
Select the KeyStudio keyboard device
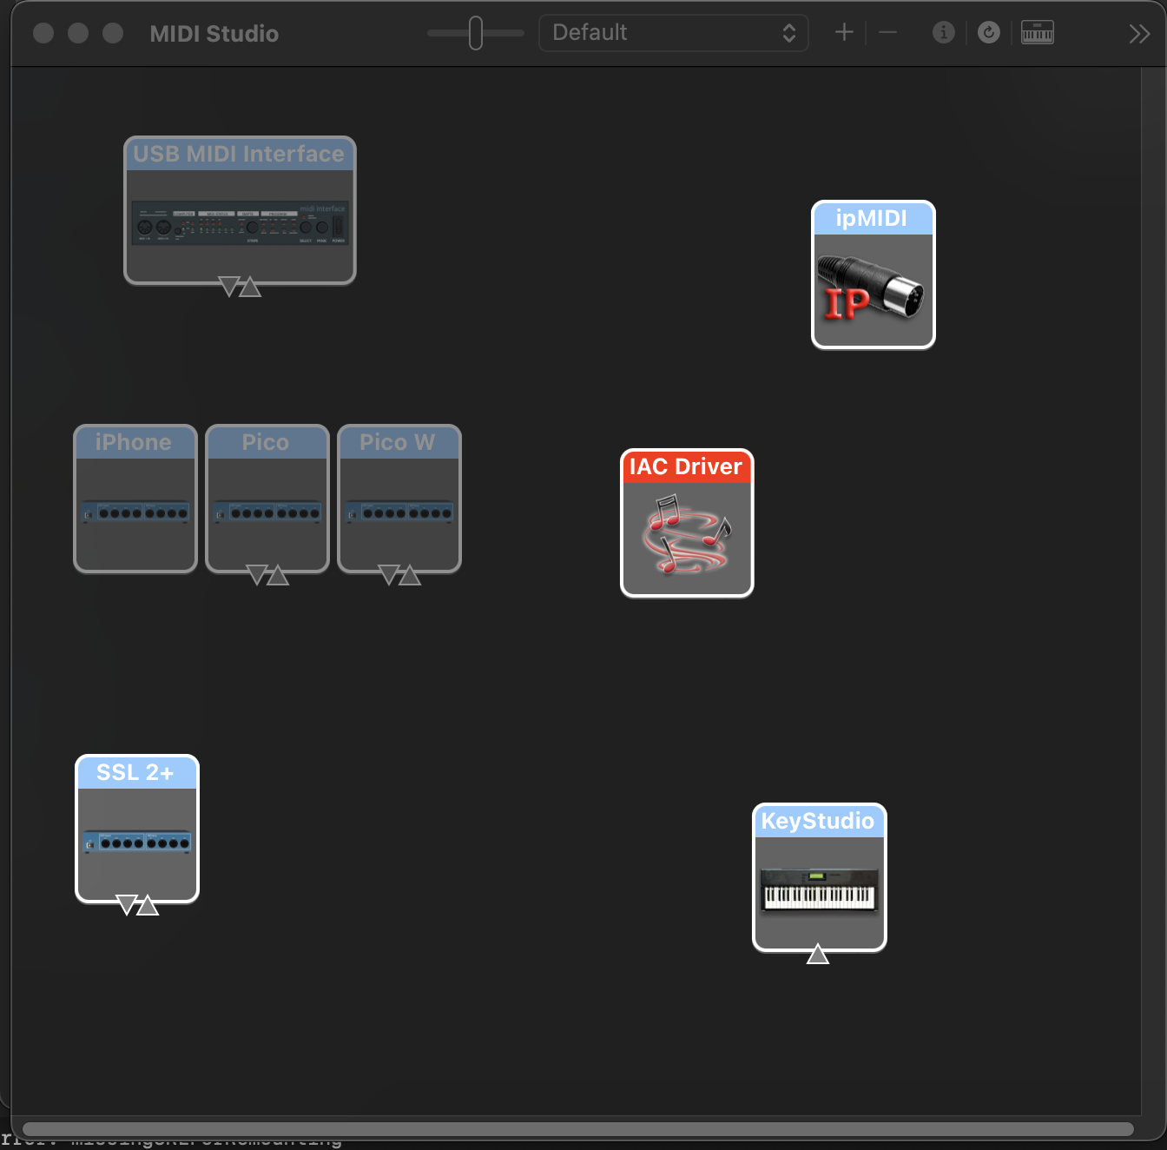pyautogui.click(x=819, y=877)
